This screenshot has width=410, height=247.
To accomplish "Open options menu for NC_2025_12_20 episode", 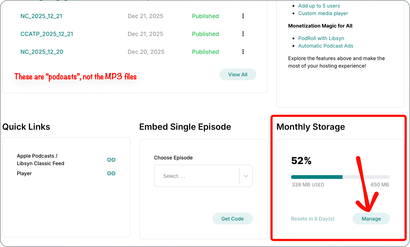I will [243, 52].
